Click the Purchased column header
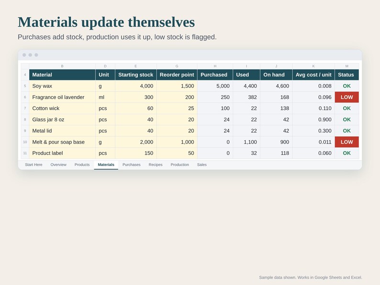Image resolution: width=380 pixels, height=285 pixels. (x=215, y=75)
